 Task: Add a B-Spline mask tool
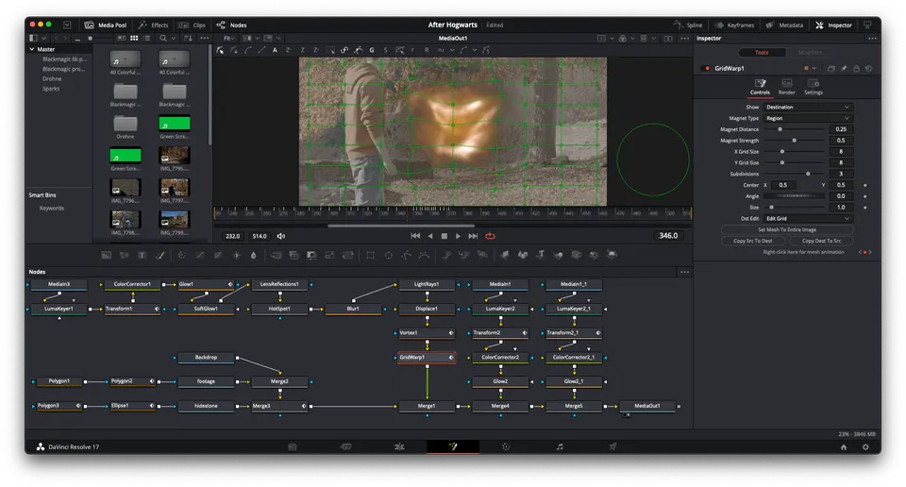point(424,255)
